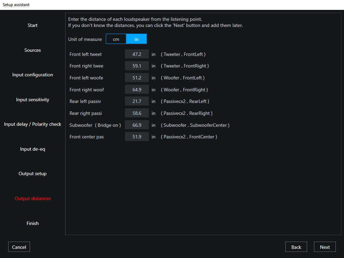This screenshot has height=258, width=344.
Task: Select the Front center passive distance field
Action: [137, 137]
